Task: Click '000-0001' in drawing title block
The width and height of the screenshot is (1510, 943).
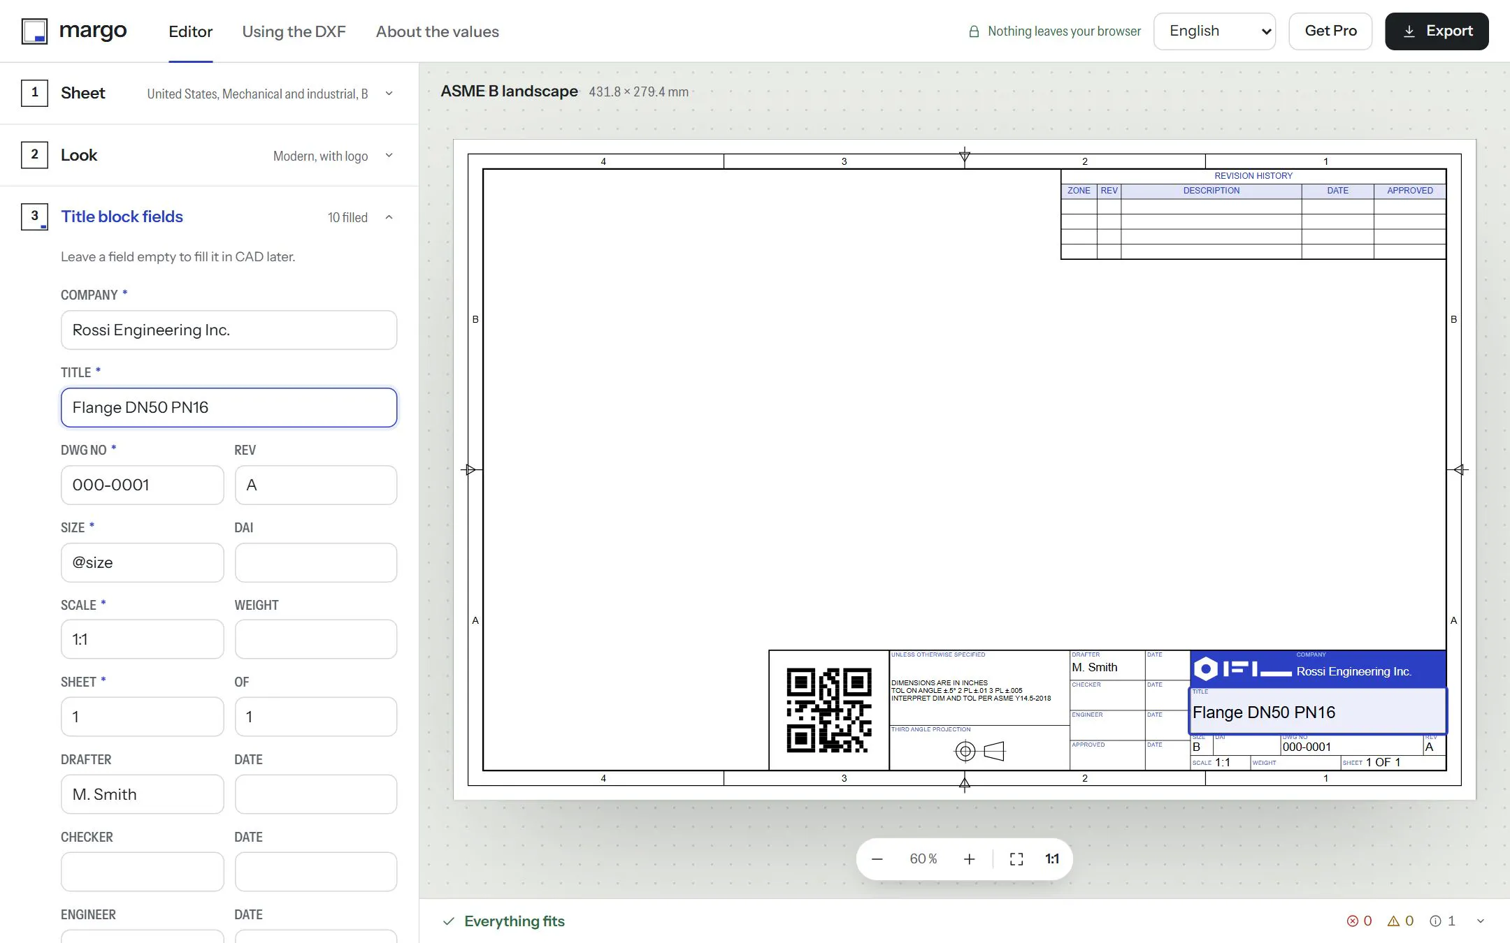Action: coord(1307,747)
